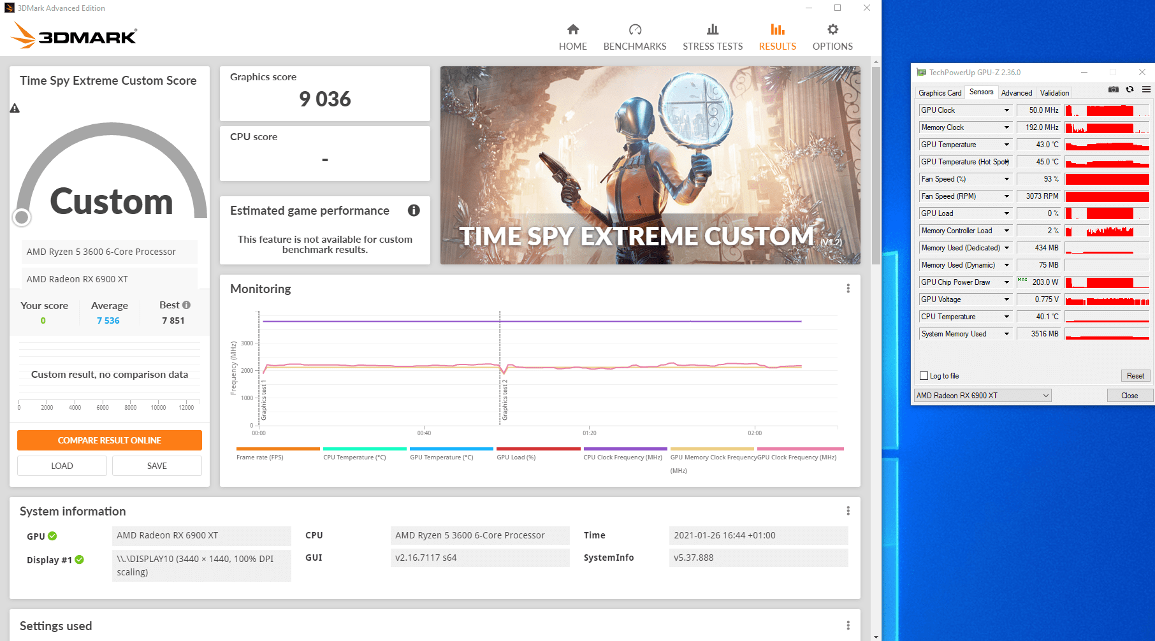Open Memory Controller Load dropdown
The height and width of the screenshot is (641, 1155).
coord(1006,231)
